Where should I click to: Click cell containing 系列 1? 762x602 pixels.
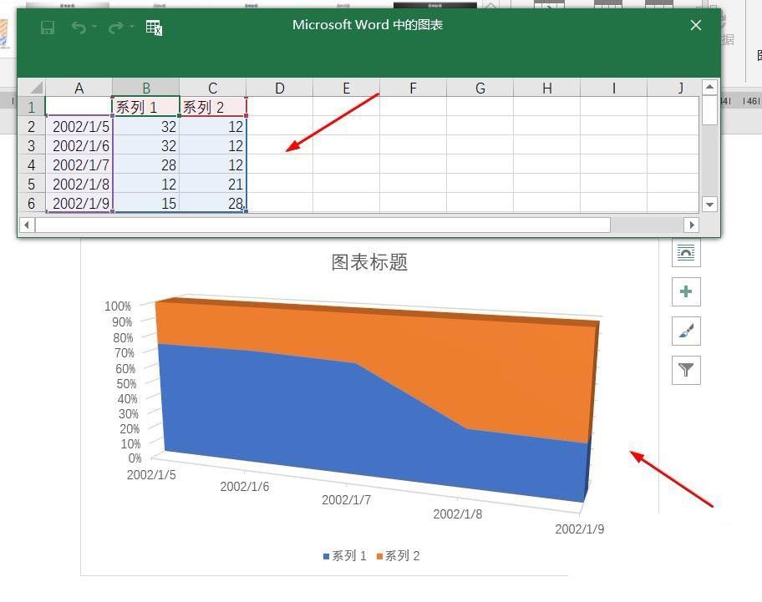145,107
